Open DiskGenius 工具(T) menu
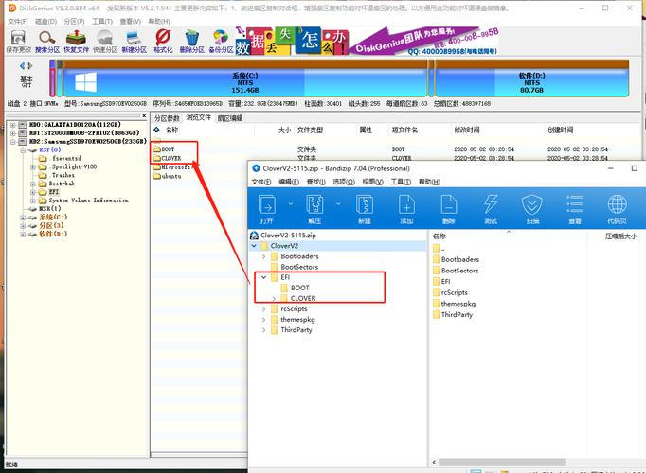Screen dimensions: 646x473 102,21
